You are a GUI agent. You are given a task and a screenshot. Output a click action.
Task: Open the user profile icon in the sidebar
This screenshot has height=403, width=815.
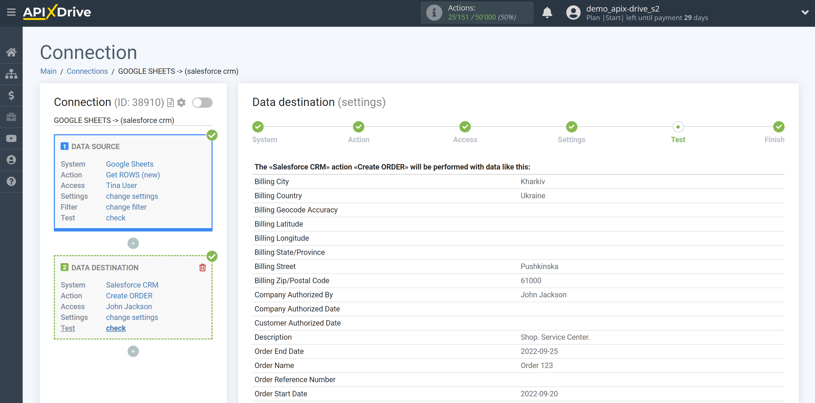point(11,160)
